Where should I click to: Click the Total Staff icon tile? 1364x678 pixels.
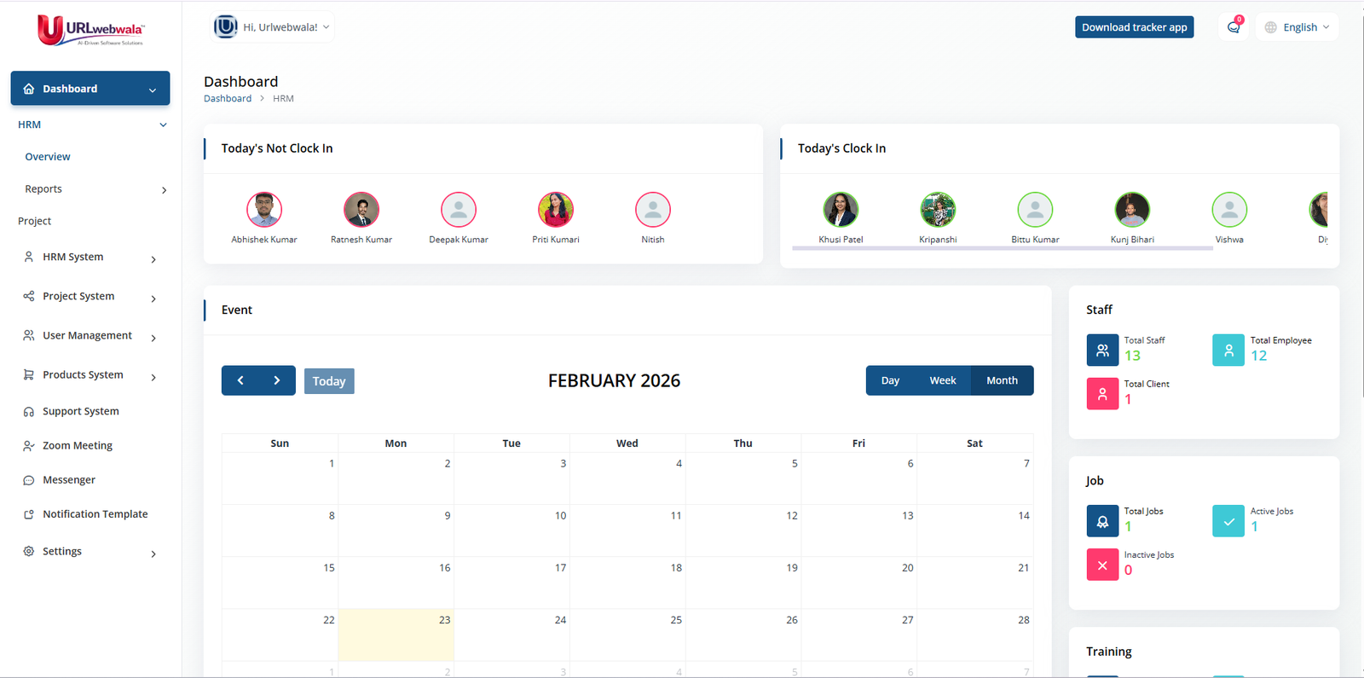[1102, 350]
